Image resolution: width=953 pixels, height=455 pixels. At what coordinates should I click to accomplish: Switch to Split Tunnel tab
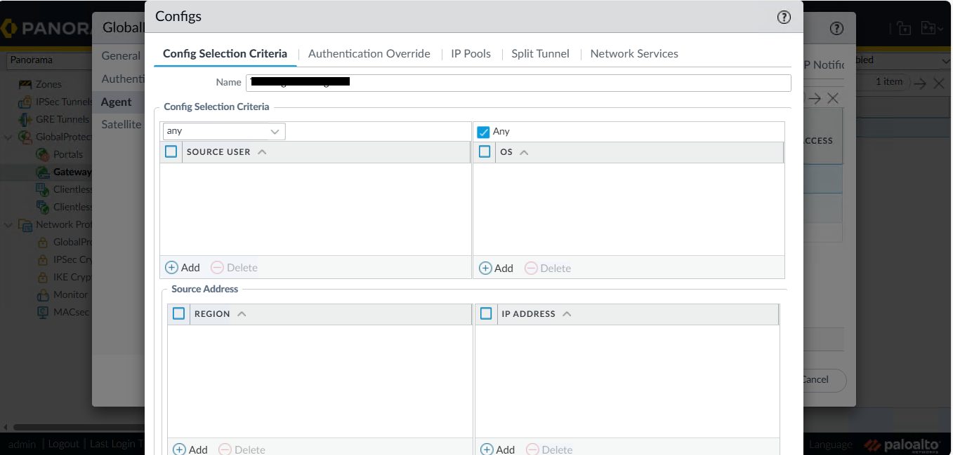click(x=540, y=53)
